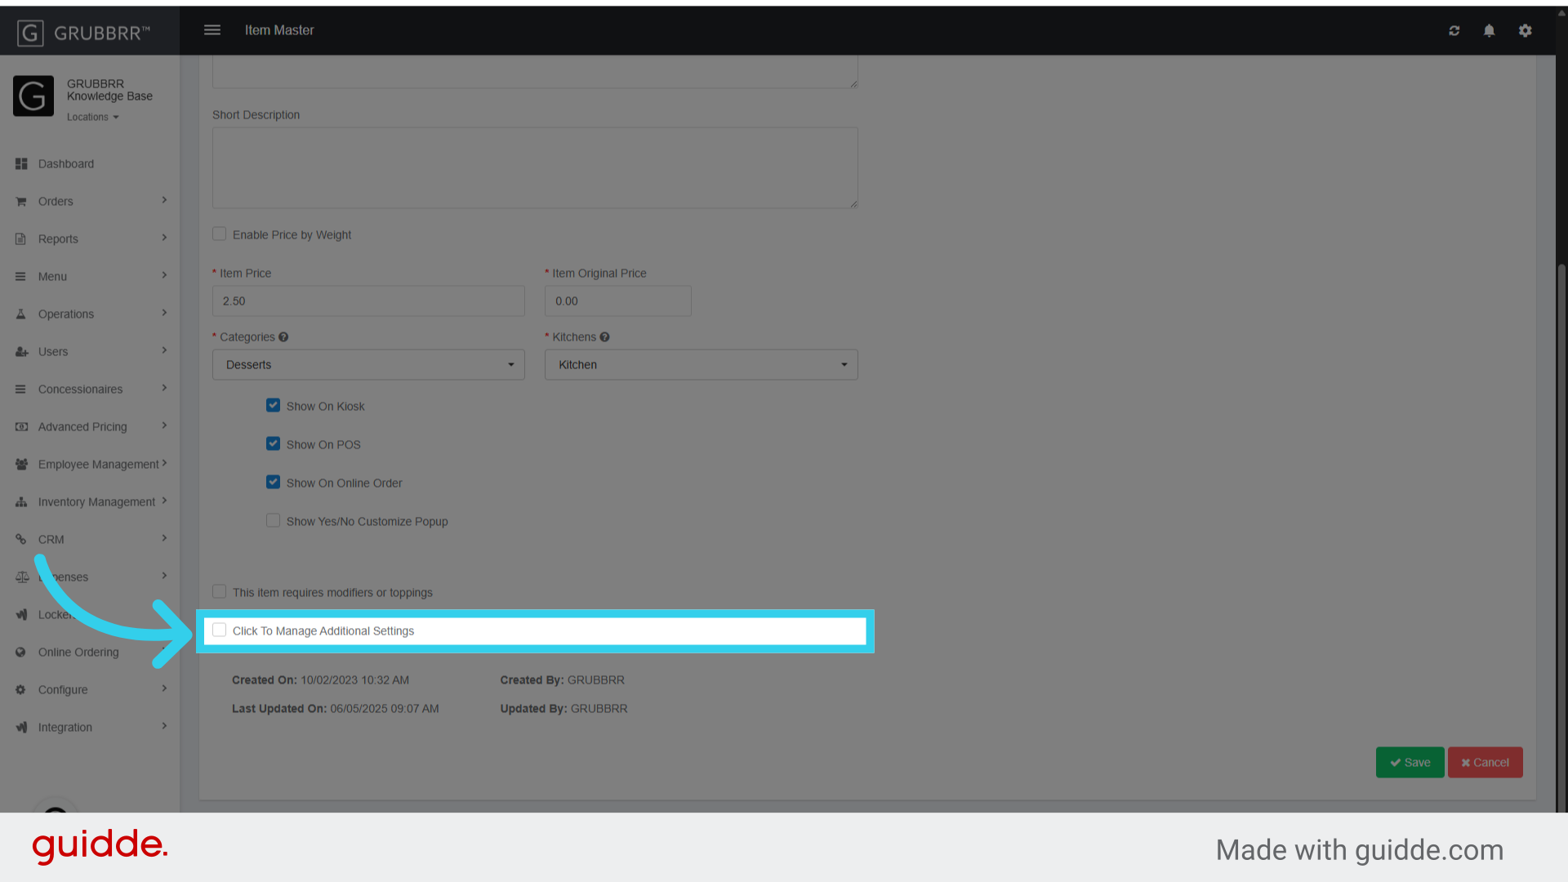The width and height of the screenshot is (1568, 882).
Task: Click the refresh sync icon in header
Action: pos(1454,30)
